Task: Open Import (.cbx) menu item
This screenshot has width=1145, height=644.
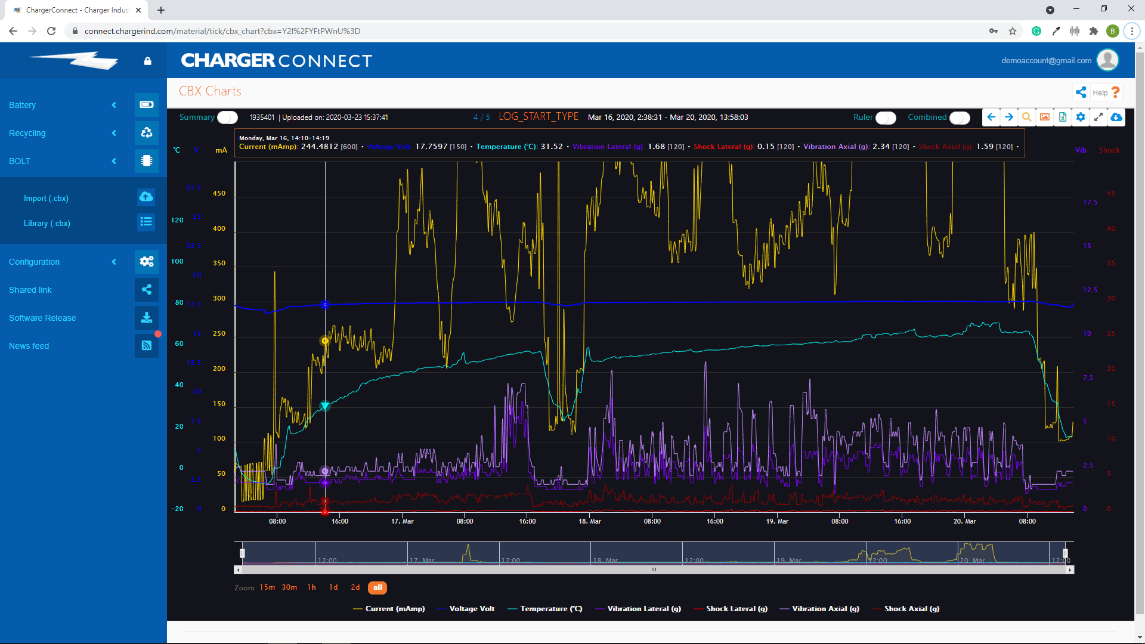Action: (46, 199)
